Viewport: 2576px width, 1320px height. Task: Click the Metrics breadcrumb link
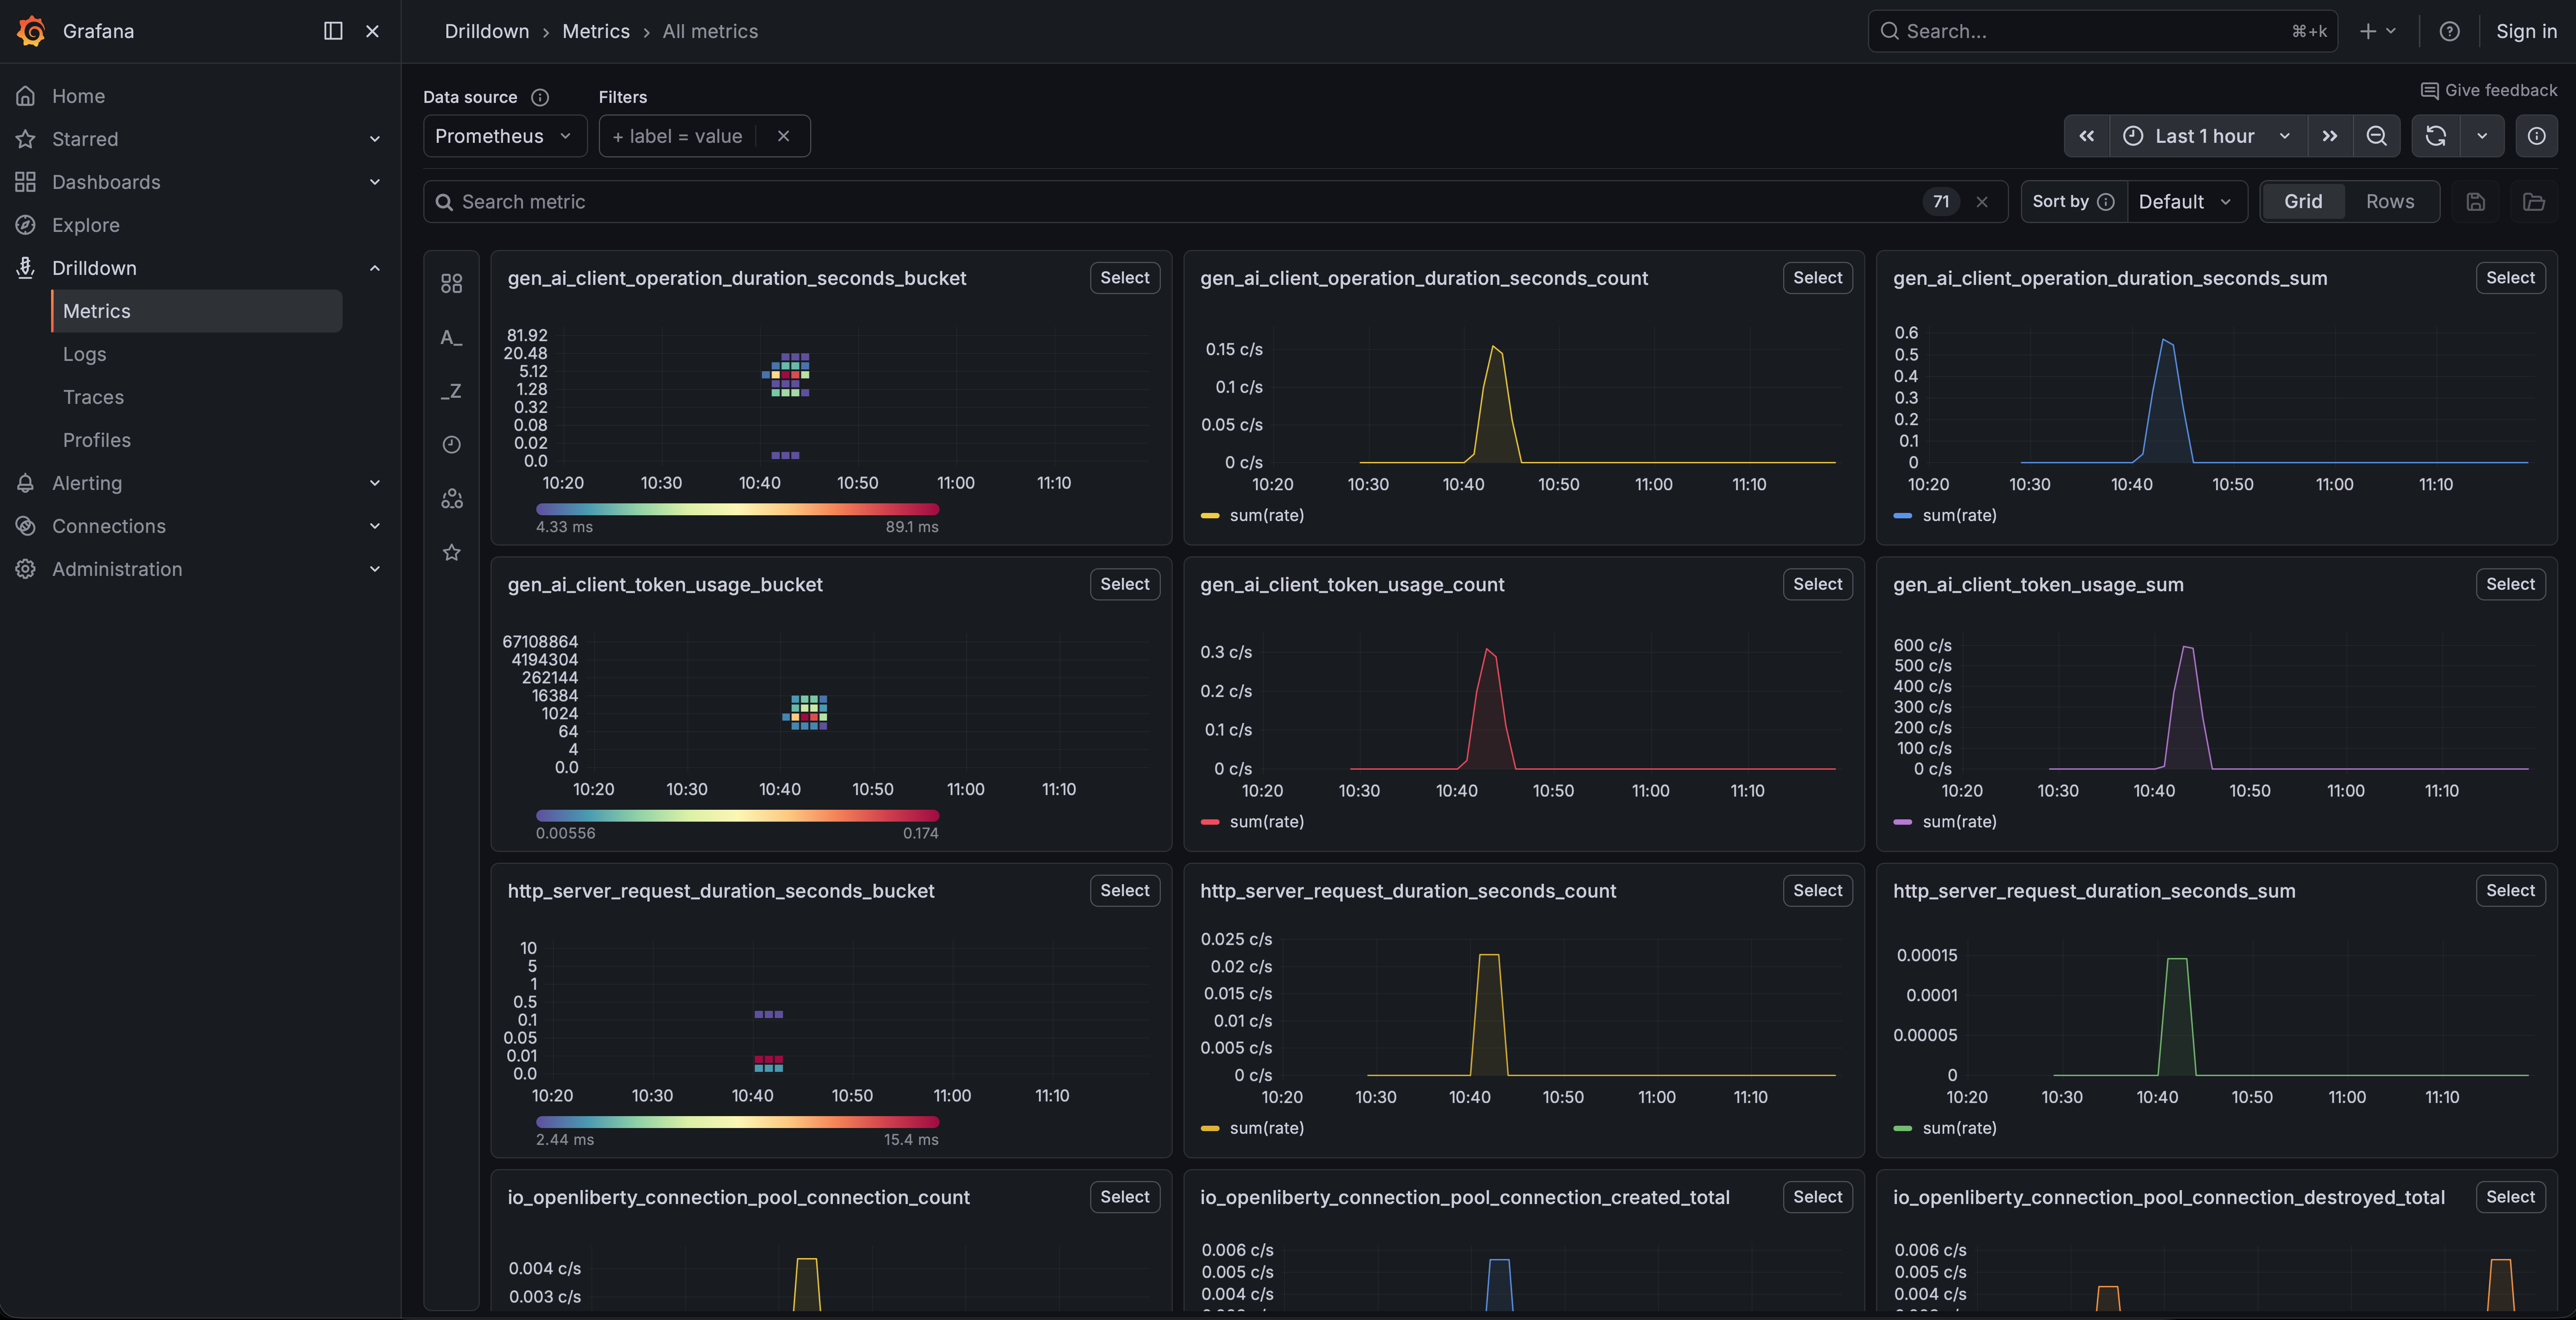click(x=596, y=31)
